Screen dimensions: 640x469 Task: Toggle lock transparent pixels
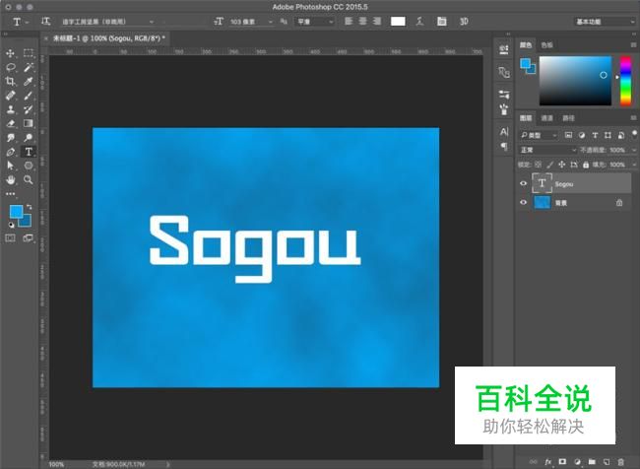pyautogui.click(x=538, y=165)
